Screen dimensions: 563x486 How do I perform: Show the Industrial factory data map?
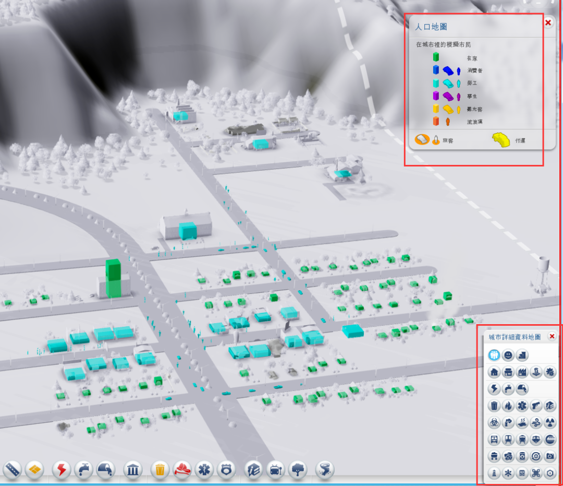click(x=522, y=372)
